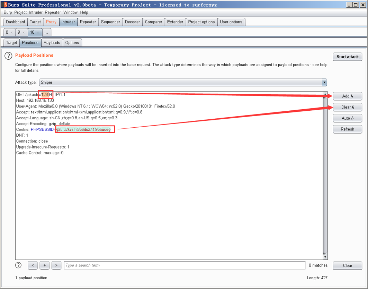Screen dimensions: 368x289
Task: Open the Attack type dropdown arrow
Action: click(324, 83)
